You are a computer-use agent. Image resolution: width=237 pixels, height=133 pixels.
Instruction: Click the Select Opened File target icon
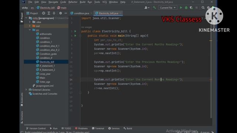[44, 13]
